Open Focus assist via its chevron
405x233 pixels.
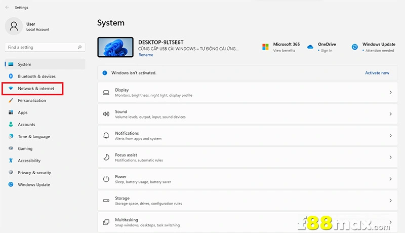tap(390, 158)
